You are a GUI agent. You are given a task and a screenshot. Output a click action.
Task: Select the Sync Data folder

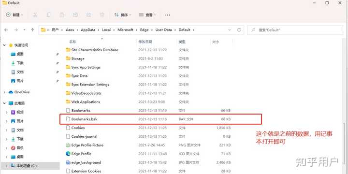tap(79, 76)
